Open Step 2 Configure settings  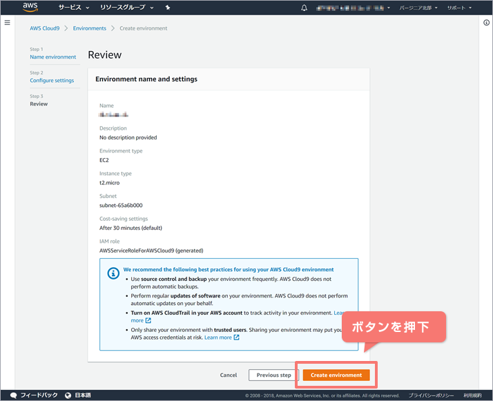tap(52, 81)
